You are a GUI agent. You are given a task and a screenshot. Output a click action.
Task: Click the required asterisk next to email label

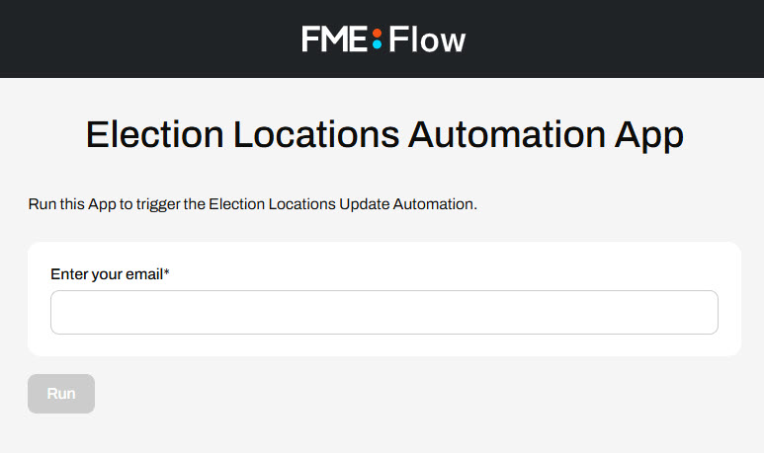pyautogui.click(x=166, y=272)
